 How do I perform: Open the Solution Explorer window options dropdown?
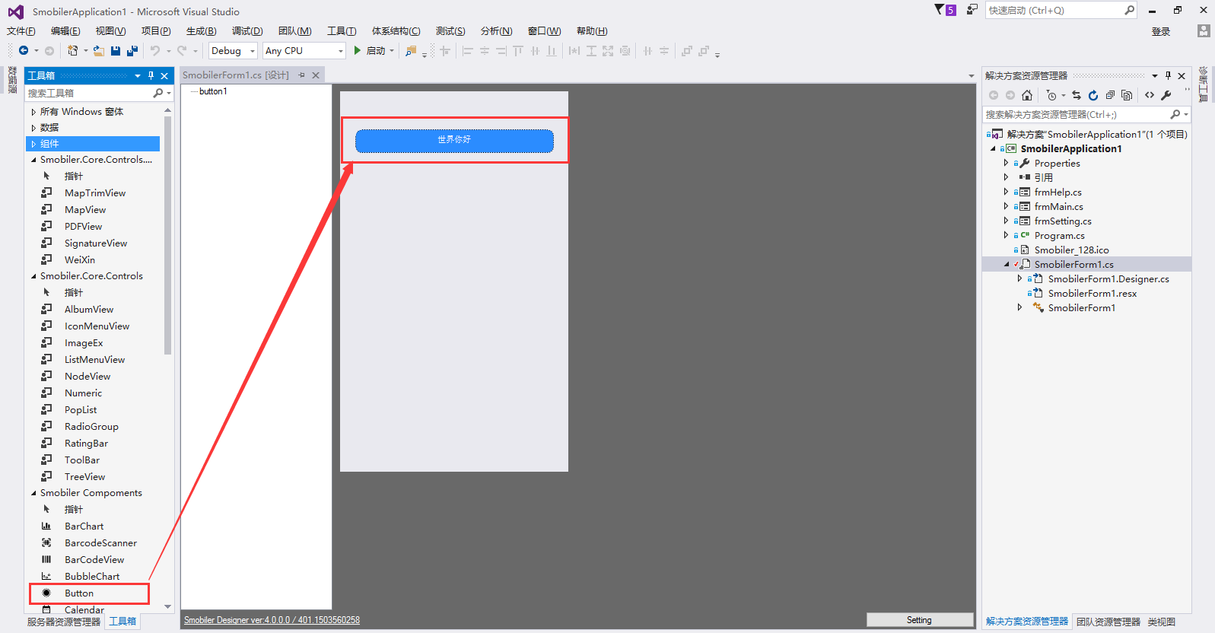pyautogui.click(x=1155, y=75)
